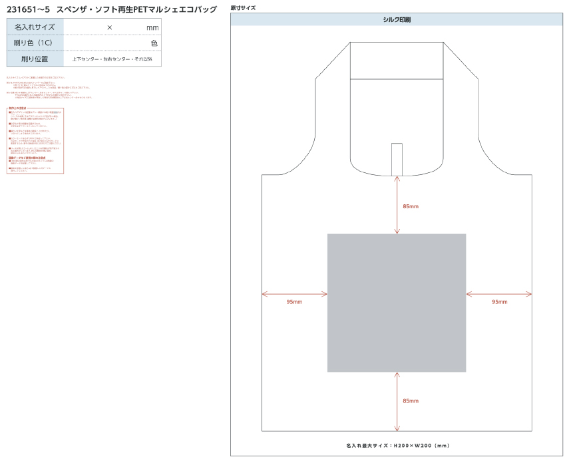Select the 刷り位置 label cell
The width and height of the screenshot is (575, 461).
[x=35, y=59]
